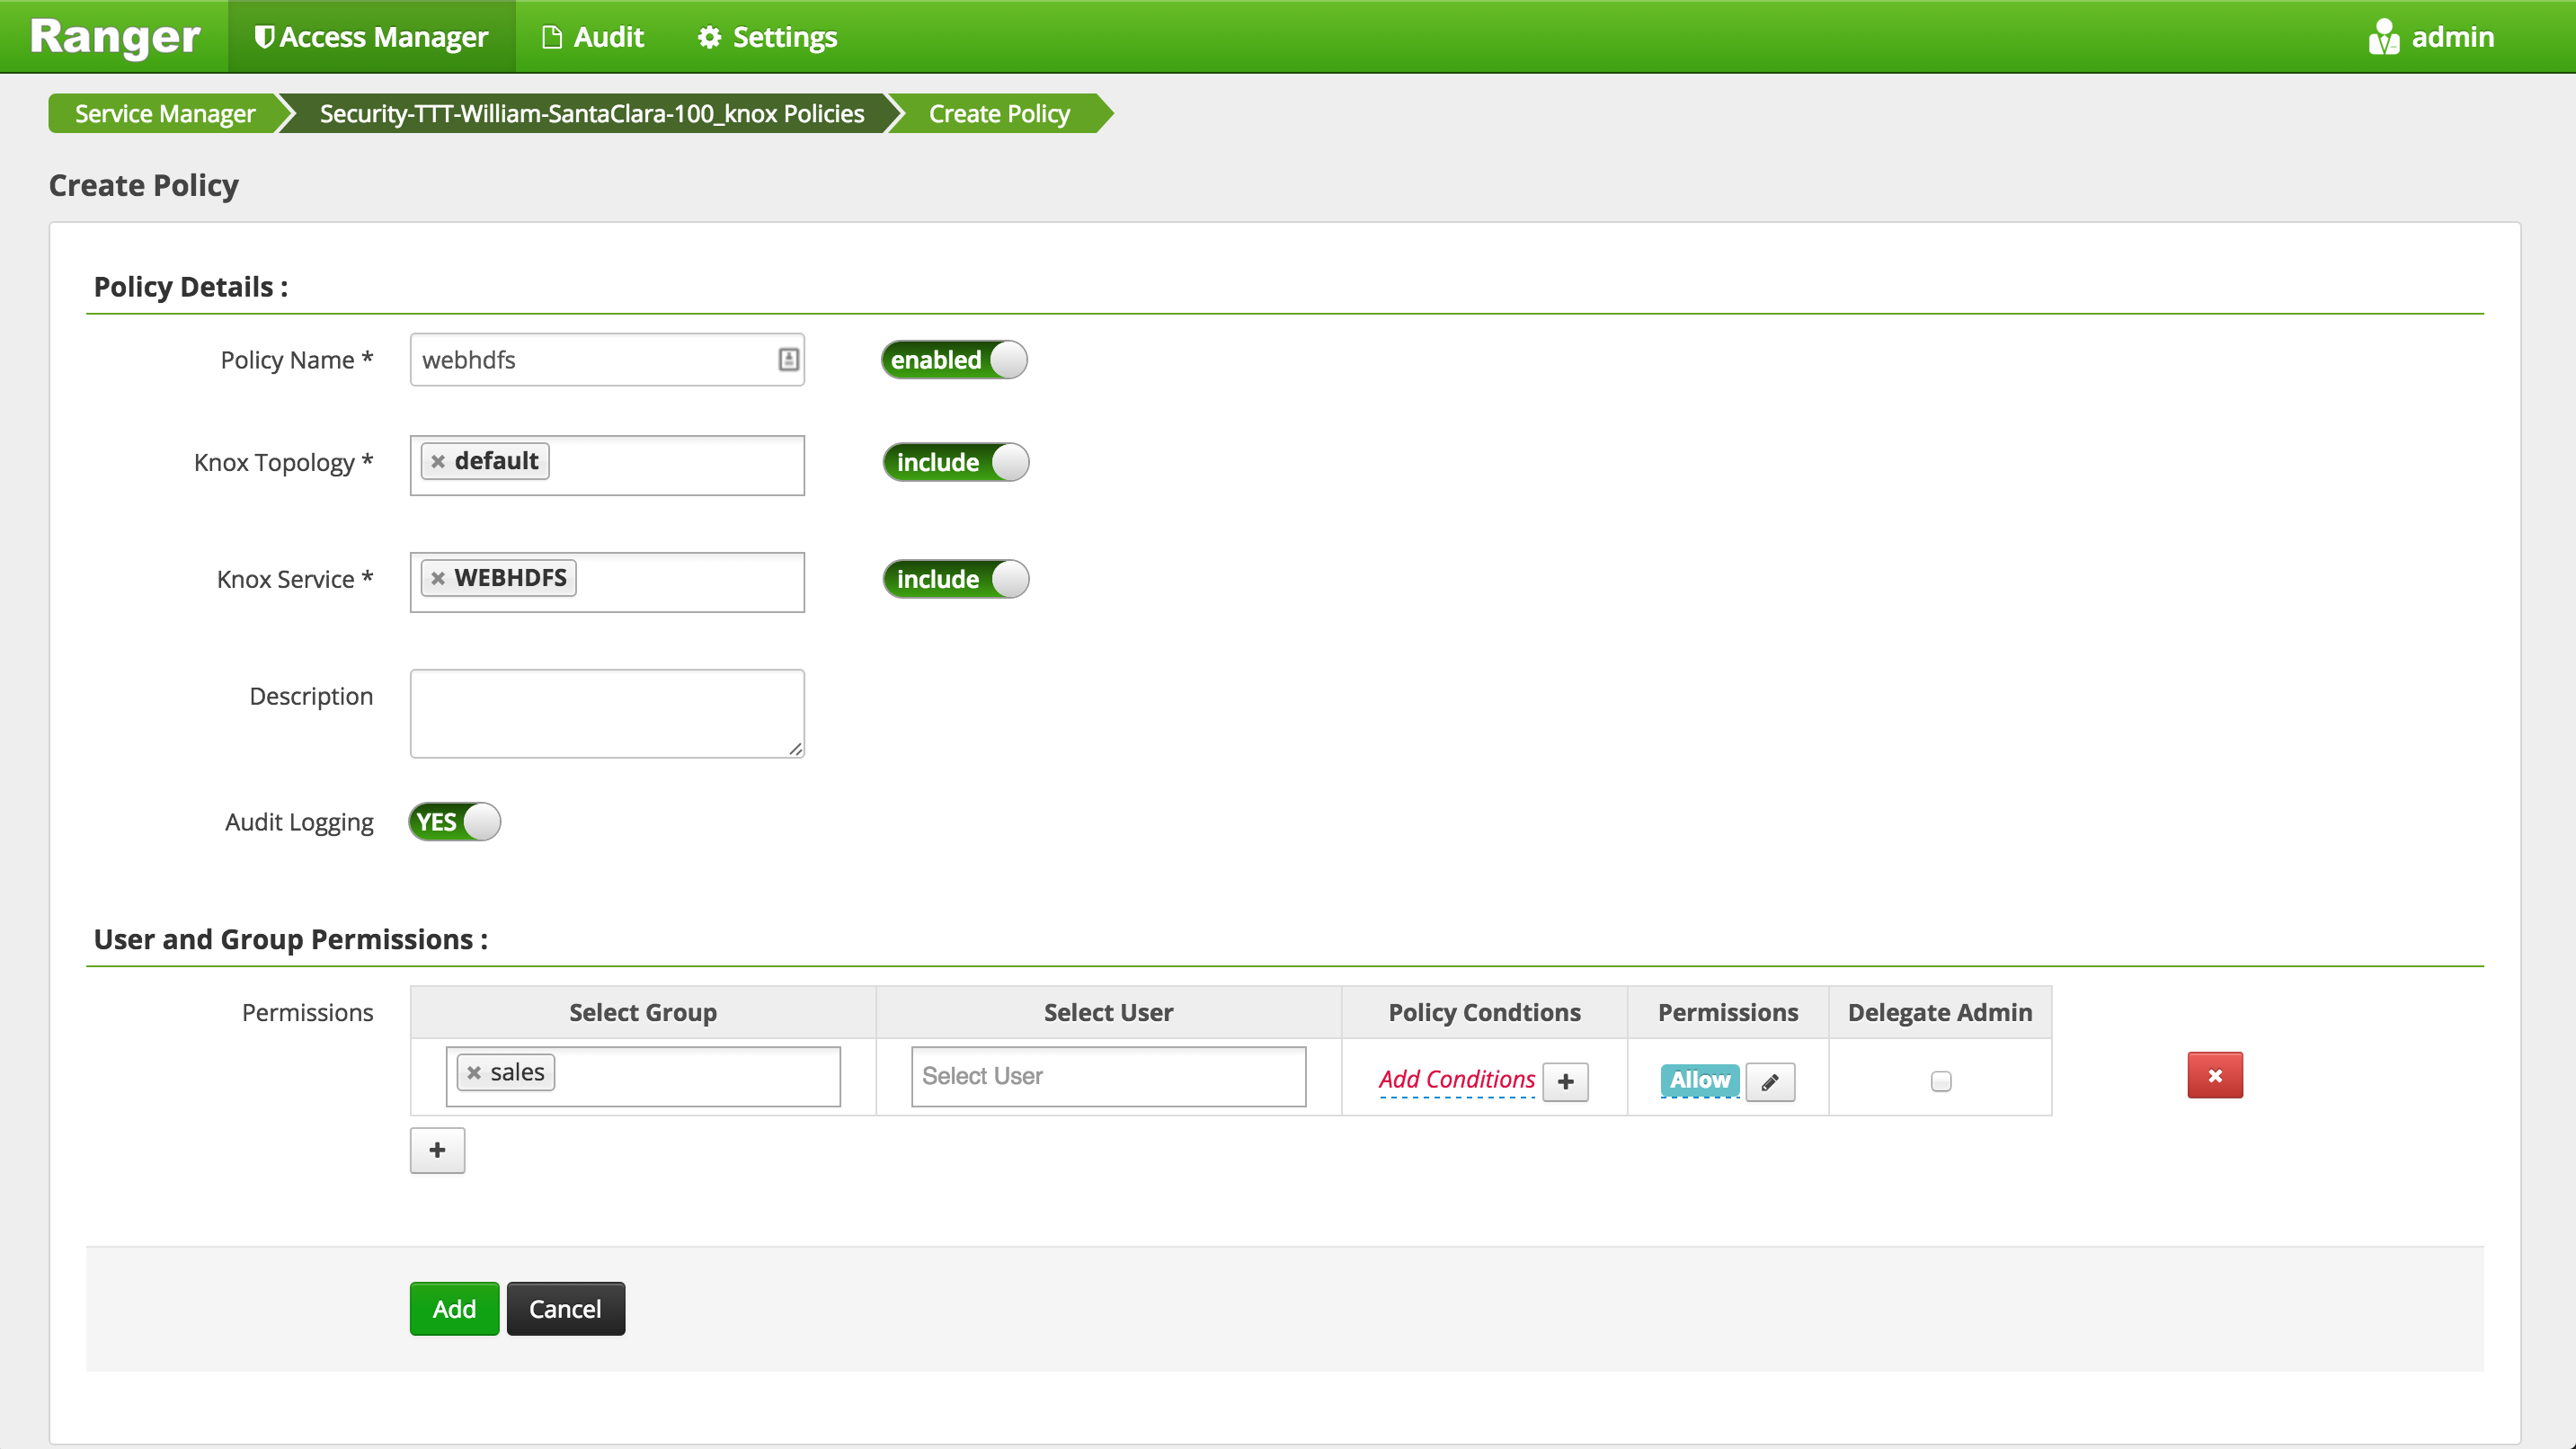The height and width of the screenshot is (1449, 2576).
Task: Edit permissions with the pencil icon
Action: tap(1769, 1081)
